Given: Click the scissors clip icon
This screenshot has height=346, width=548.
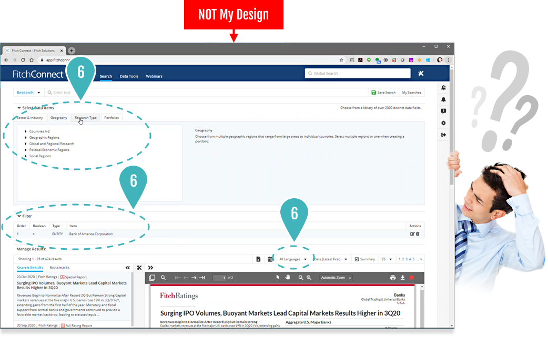Looking at the screenshot, I should point(139,268).
